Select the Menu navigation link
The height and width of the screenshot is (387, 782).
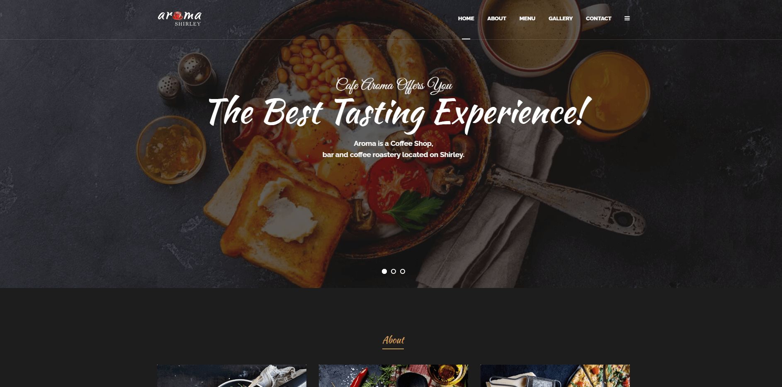(x=527, y=18)
